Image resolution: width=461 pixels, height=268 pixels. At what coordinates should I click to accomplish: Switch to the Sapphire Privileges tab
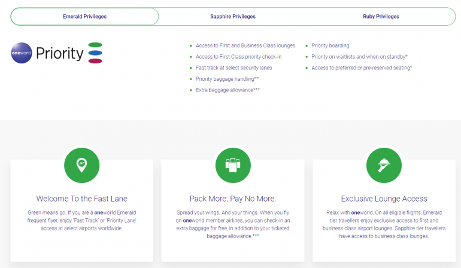click(233, 17)
